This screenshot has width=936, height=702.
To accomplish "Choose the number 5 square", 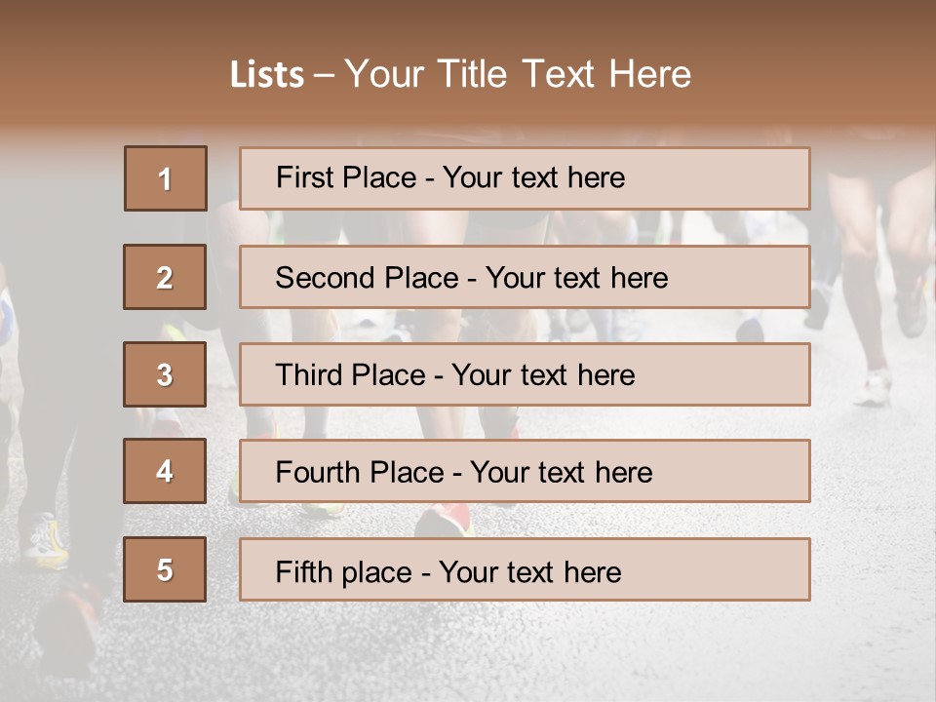I will click(x=165, y=569).
